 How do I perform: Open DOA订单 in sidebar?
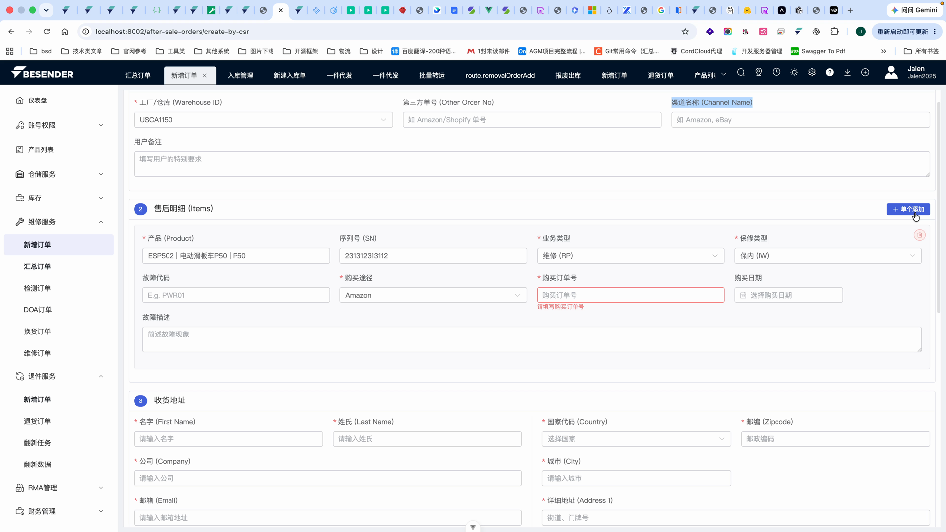point(59,310)
